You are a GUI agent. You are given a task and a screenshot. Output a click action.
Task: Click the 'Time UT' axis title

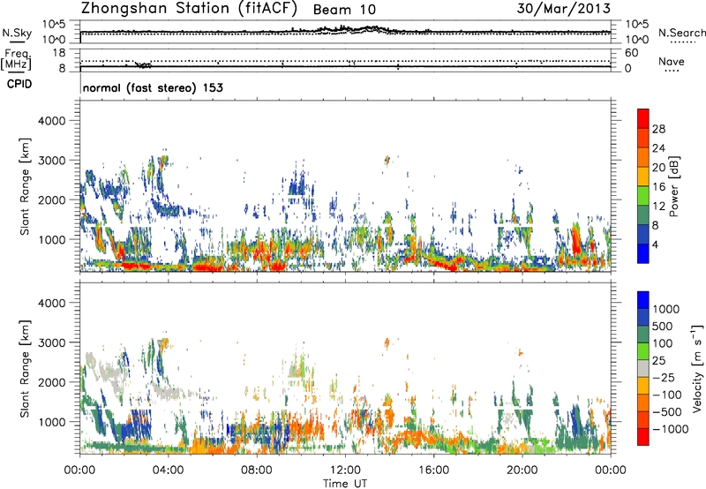pos(345,484)
